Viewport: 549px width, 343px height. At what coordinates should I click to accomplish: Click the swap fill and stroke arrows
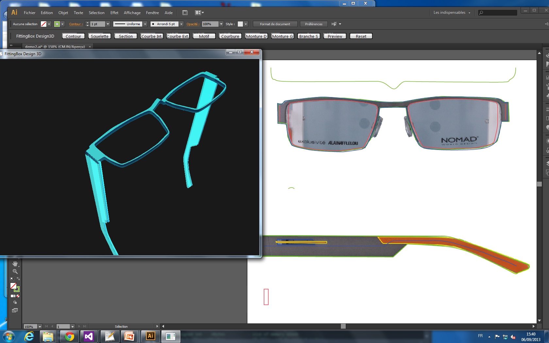[x=18, y=279]
